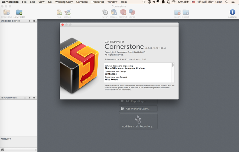The width and height of the screenshot is (239, 152).
Task: Click the Evernote elephant menu bar icon
Action: point(158,2)
